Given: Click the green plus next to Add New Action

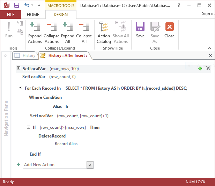Looking at the screenshot, I should pyautogui.click(x=18, y=164).
